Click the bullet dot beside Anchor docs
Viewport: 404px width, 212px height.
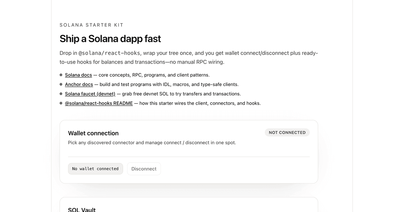pyautogui.click(x=61, y=84)
